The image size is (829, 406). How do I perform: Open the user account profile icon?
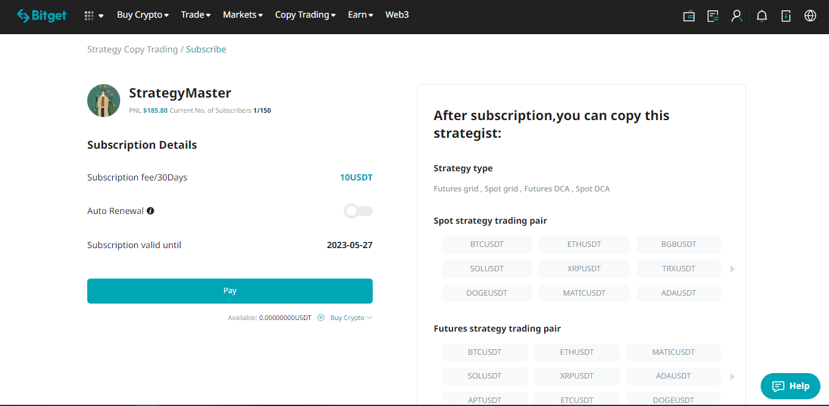click(737, 16)
